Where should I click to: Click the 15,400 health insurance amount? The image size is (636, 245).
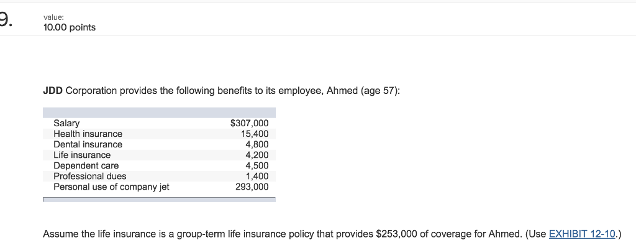pyautogui.click(x=254, y=134)
